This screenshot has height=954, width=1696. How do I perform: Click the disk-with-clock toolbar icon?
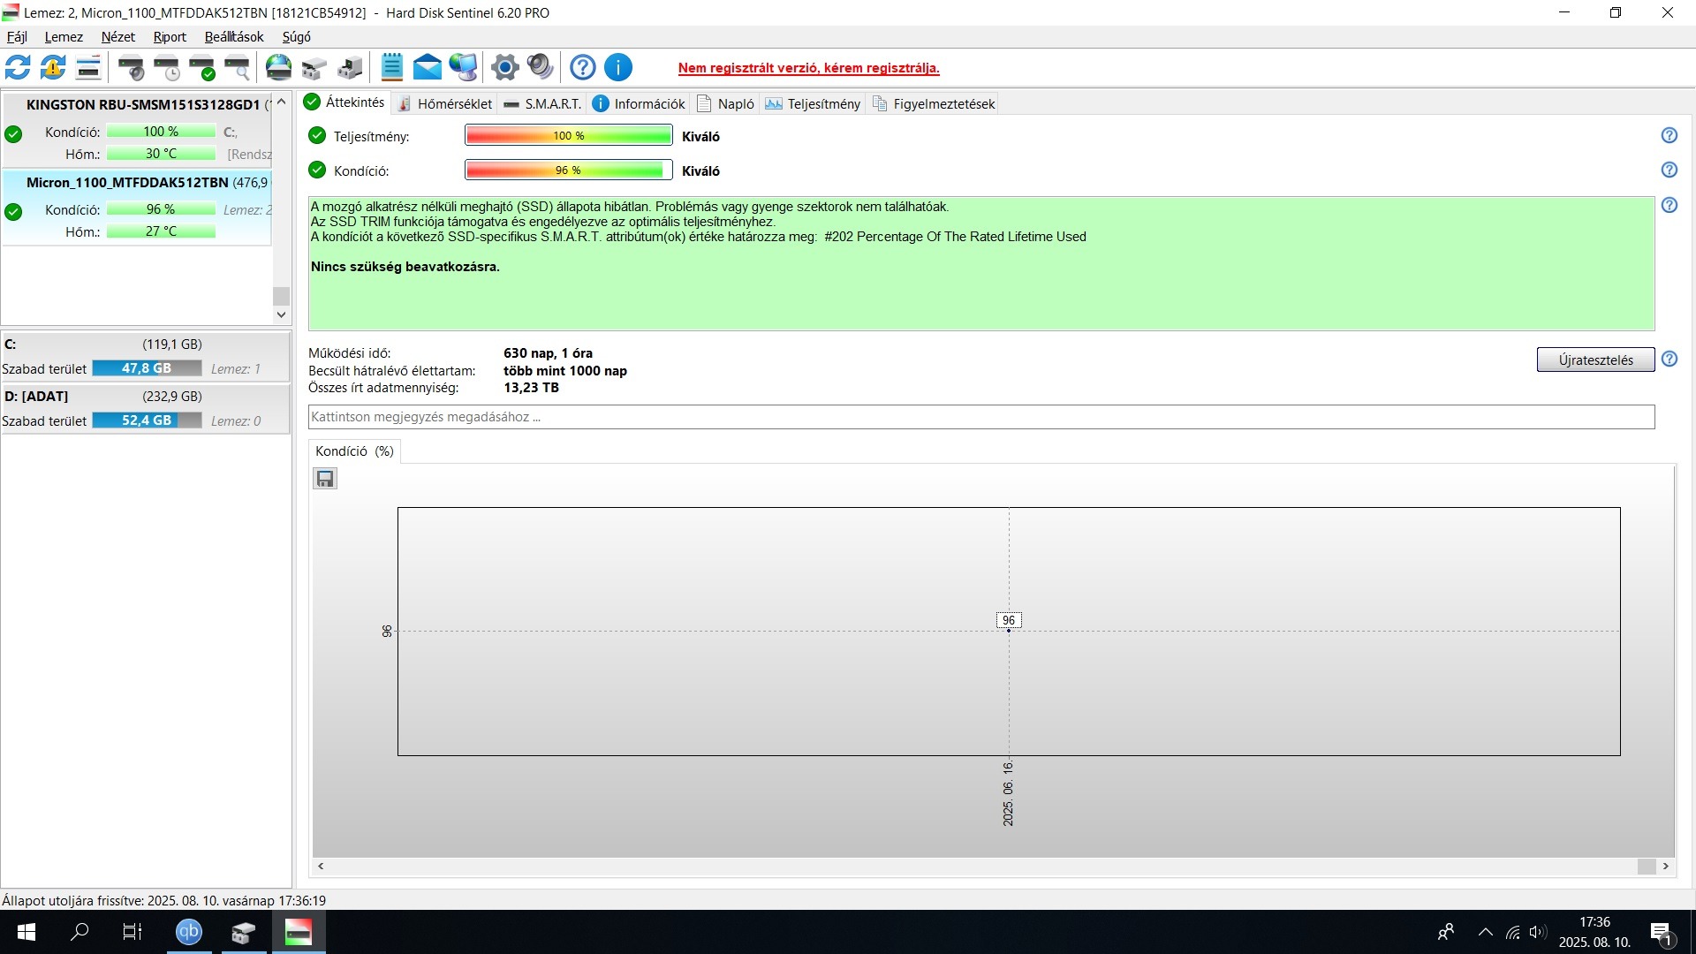(167, 67)
